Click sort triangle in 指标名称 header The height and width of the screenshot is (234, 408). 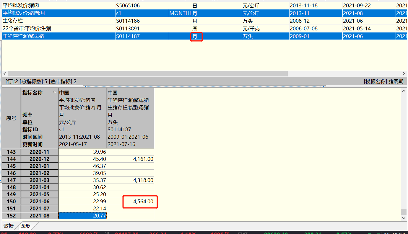54,92
